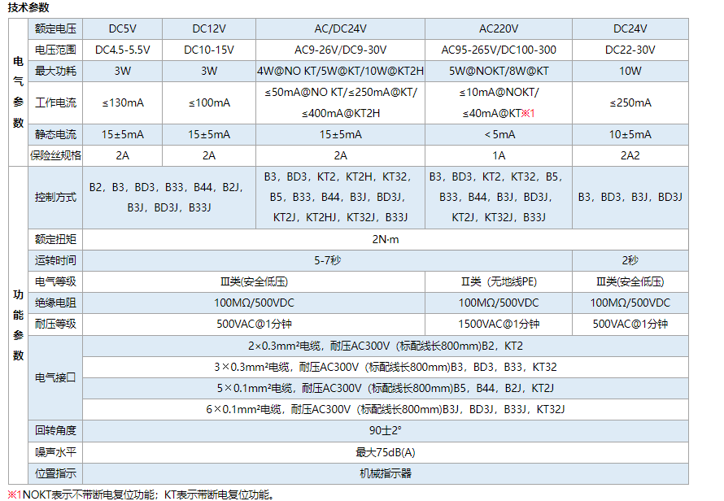The image size is (724, 501).
Task: Click the 技术参数 heading
Action: (x=28, y=7)
